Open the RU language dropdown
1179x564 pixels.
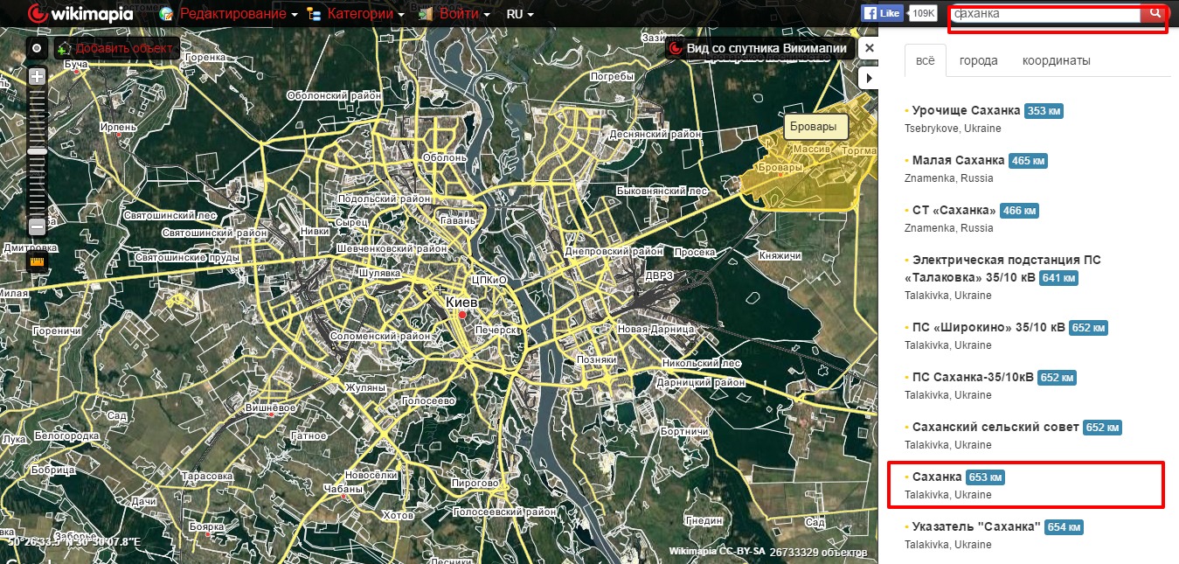(x=520, y=14)
